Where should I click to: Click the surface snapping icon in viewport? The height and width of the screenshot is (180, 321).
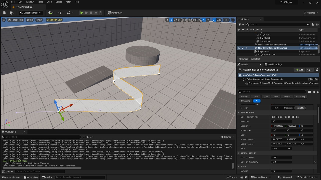coord(189,20)
